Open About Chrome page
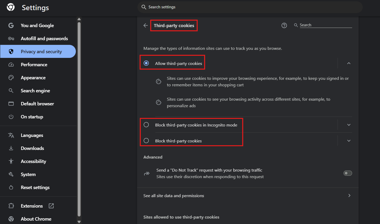The width and height of the screenshot is (380, 224). (36, 219)
